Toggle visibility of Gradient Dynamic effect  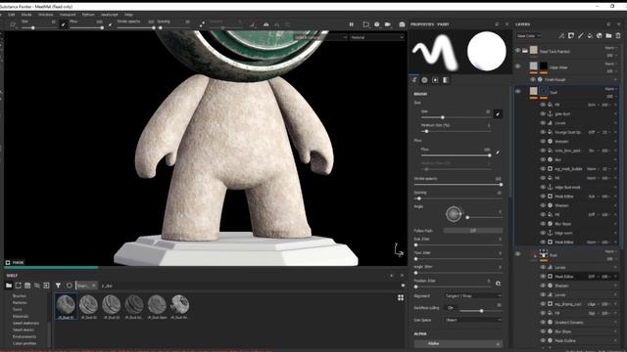[543, 322]
